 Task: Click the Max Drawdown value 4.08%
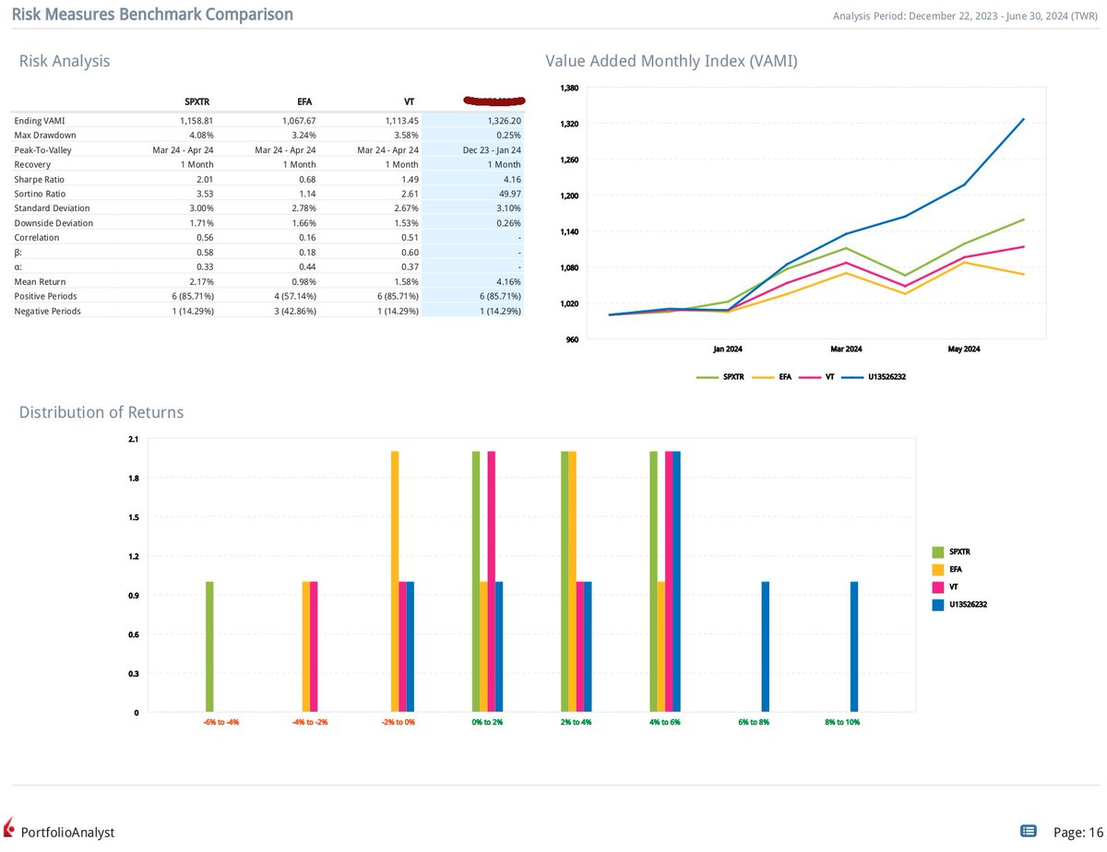point(201,135)
